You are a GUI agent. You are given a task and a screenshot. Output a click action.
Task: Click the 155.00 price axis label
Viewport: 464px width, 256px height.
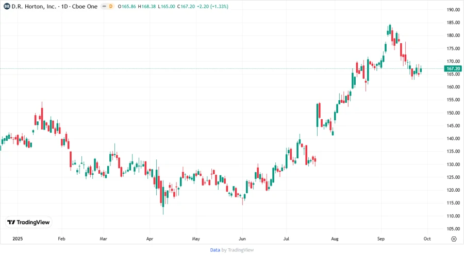453,100
